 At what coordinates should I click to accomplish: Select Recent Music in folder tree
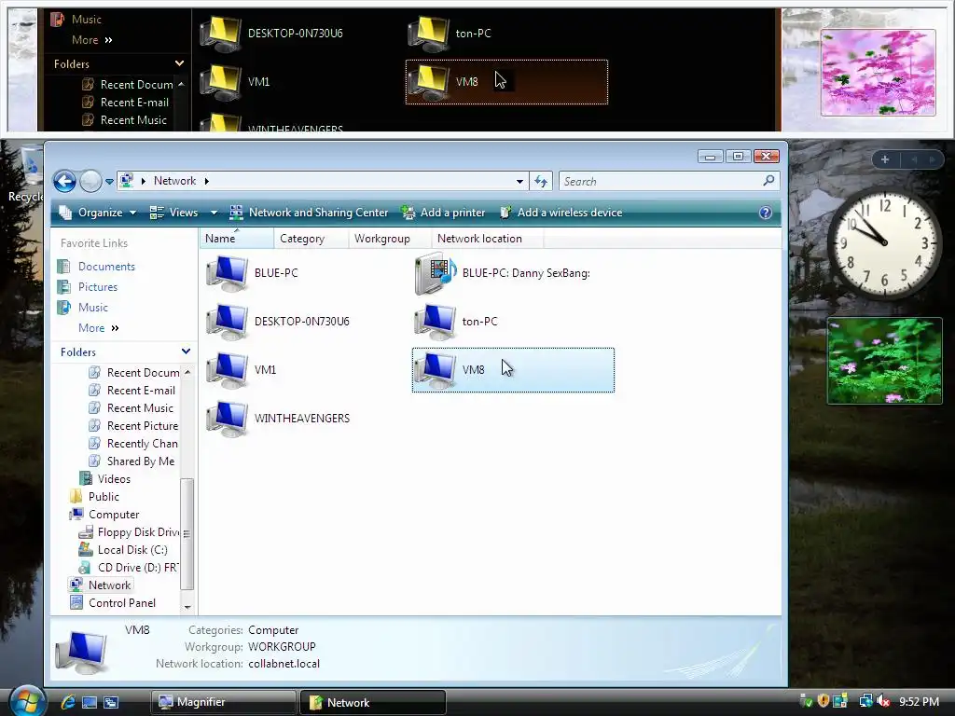131,408
